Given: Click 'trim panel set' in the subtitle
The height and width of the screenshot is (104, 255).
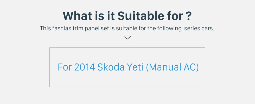Looking at the screenshot, I should [91, 29].
